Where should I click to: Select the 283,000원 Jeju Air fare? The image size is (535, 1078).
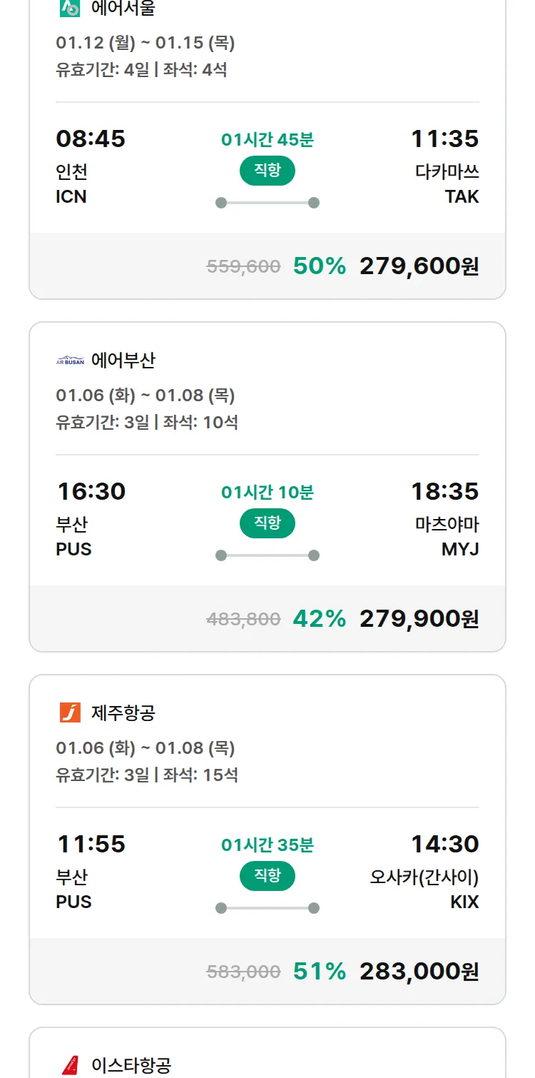pos(419,972)
